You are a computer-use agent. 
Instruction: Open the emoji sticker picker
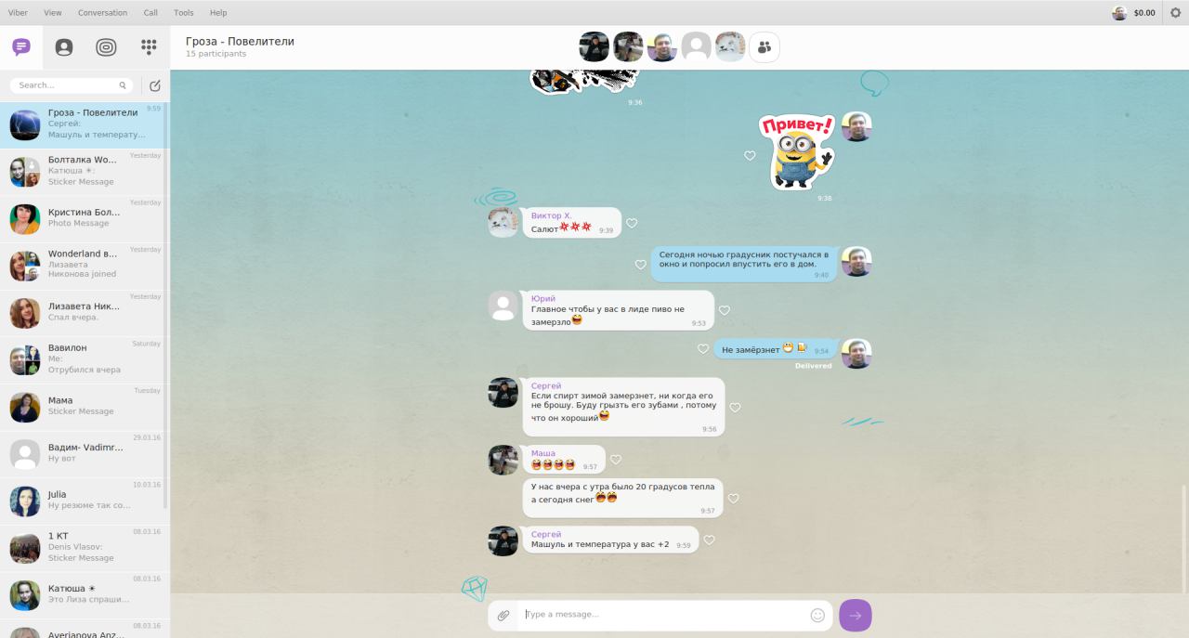pos(817,615)
